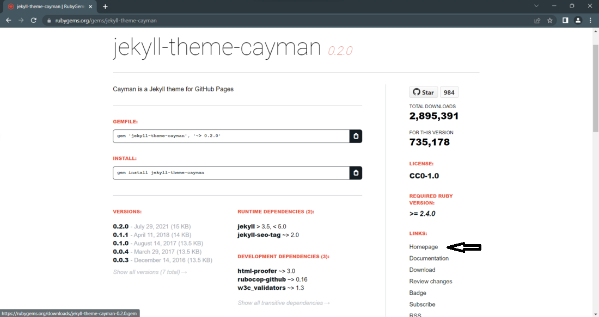The image size is (599, 317).
Task: Open the Badge link
Action: coord(418,293)
